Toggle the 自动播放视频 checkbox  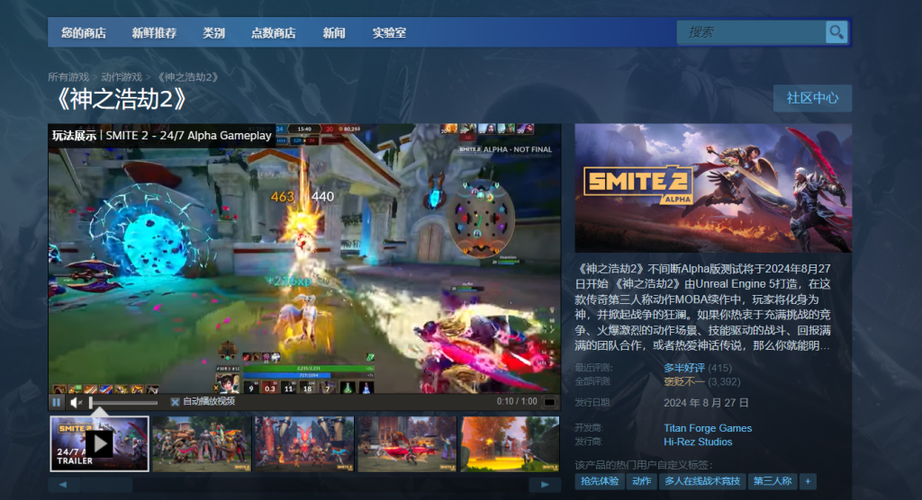(x=175, y=403)
